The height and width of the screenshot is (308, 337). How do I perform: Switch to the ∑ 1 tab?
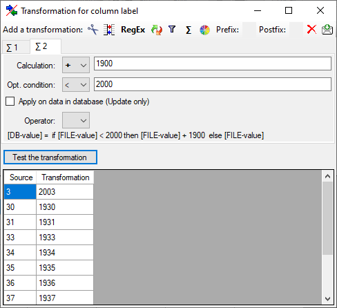point(12,48)
